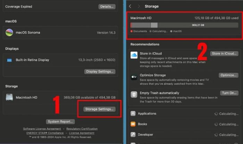Turn On Empty Trash automatically
This screenshot has height=144, width=243.
(229, 93)
